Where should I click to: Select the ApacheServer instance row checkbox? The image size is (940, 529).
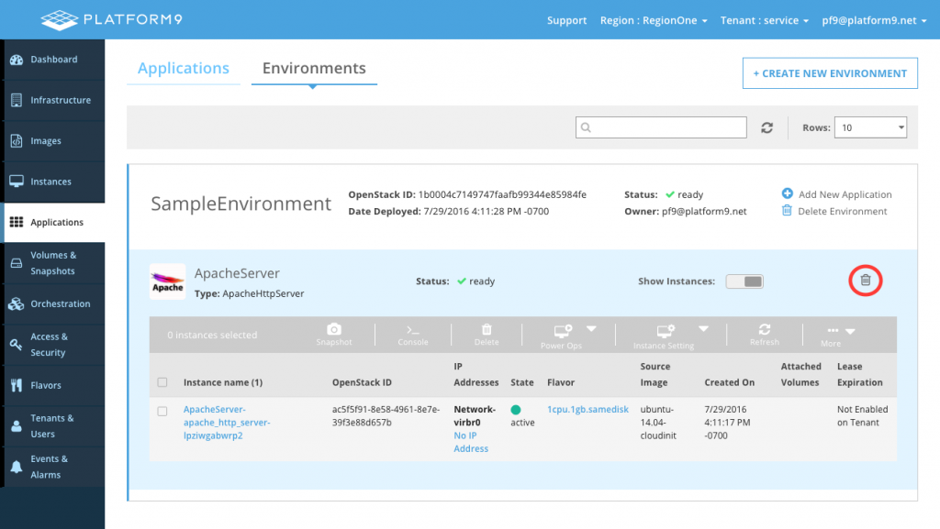click(x=162, y=412)
